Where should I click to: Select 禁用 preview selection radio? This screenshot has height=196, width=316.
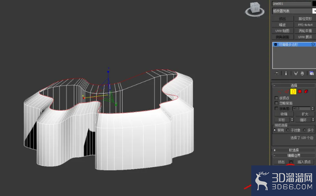[275, 130]
